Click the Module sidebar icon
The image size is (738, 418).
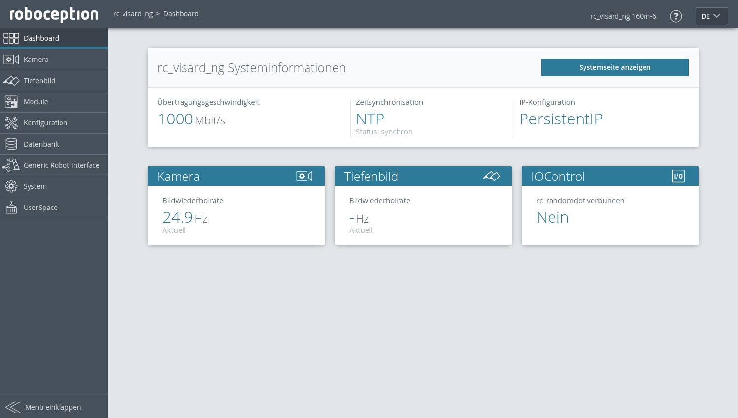(x=11, y=101)
